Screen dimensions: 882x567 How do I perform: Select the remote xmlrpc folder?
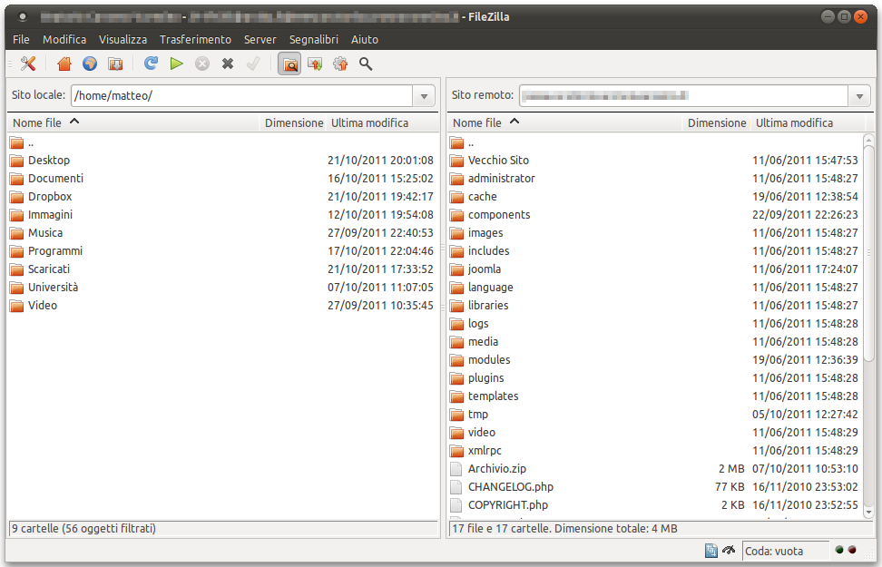click(655, 451)
